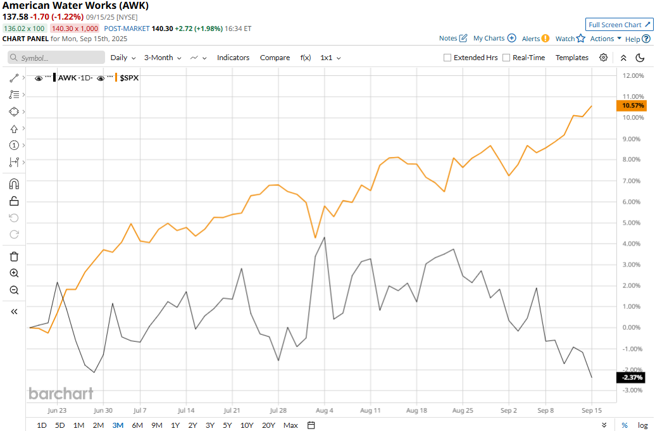Zoom out with the magnifier minus

pos(14,290)
